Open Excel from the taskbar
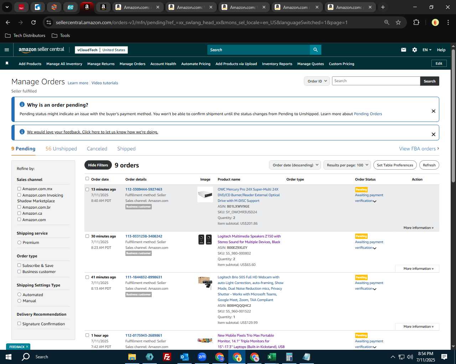The width and height of the screenshot is (456, 364). pyautogui.click(x=271, y=357)
